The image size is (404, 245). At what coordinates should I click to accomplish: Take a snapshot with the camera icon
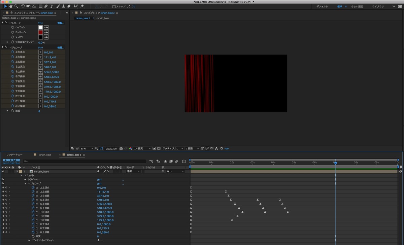121,148
